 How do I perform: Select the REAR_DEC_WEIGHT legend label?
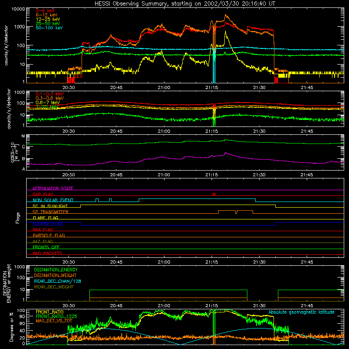coord(54,287)
